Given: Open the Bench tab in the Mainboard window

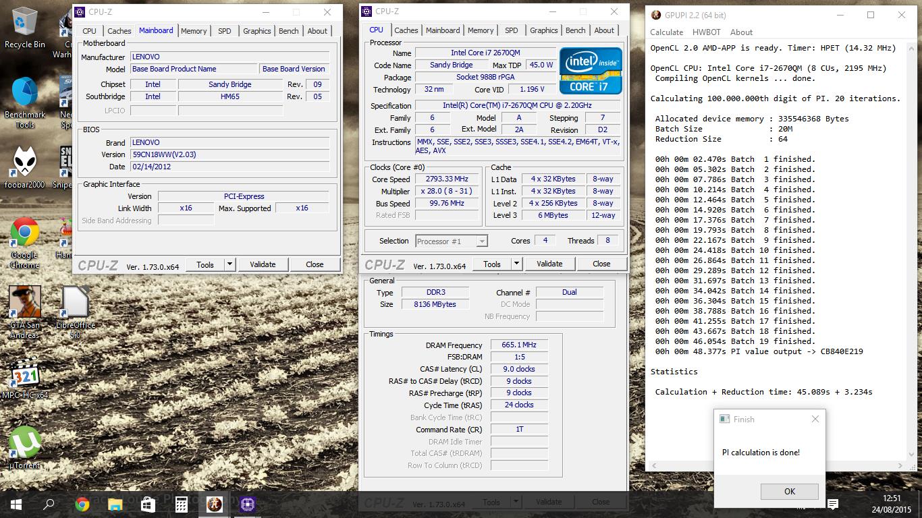Looking at the screenshot, I should coord(289,31).
